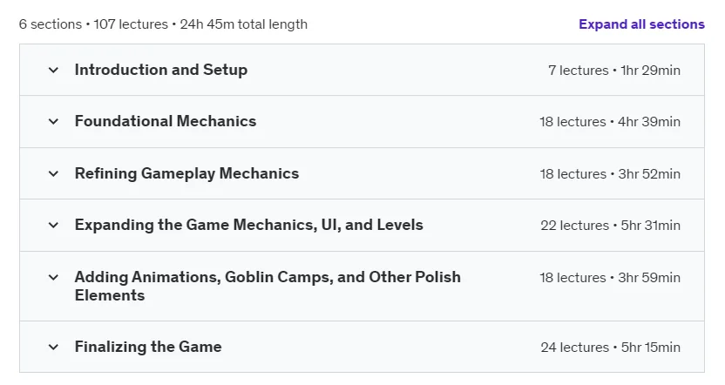Image resolution: width=725 pixels, height=385 pixels.
Task: Click the 18 lectures 3hr 59min label
Action: [610, 277]
